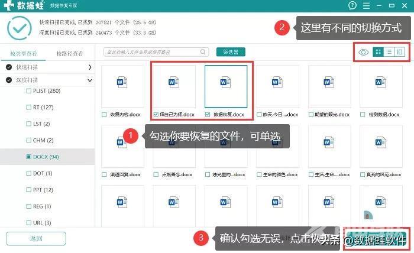
Task: Select the PLIST (280) label
Action: click(47, 91)
